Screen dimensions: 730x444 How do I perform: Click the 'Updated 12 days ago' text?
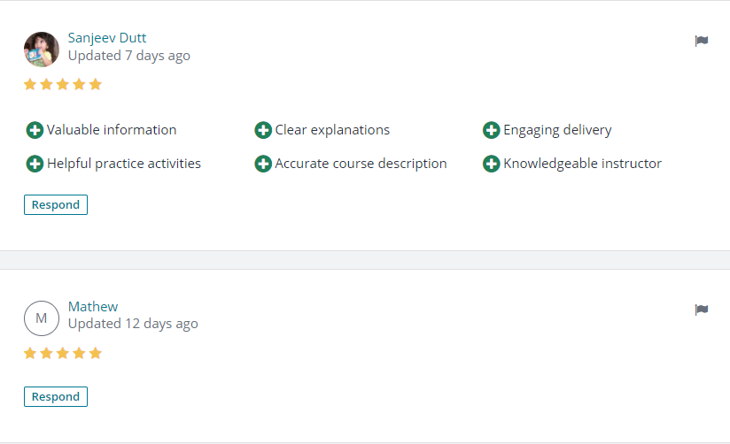[x=133, y=324]
